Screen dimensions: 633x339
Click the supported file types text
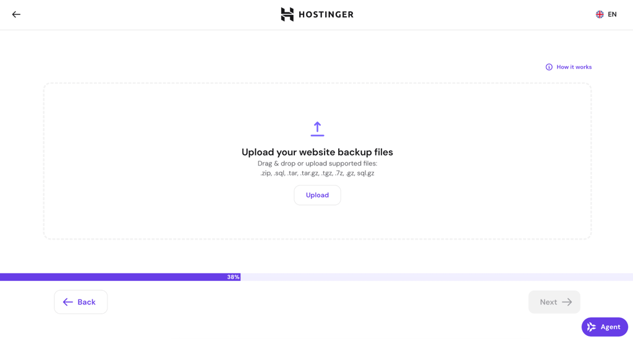coord(317,174)
